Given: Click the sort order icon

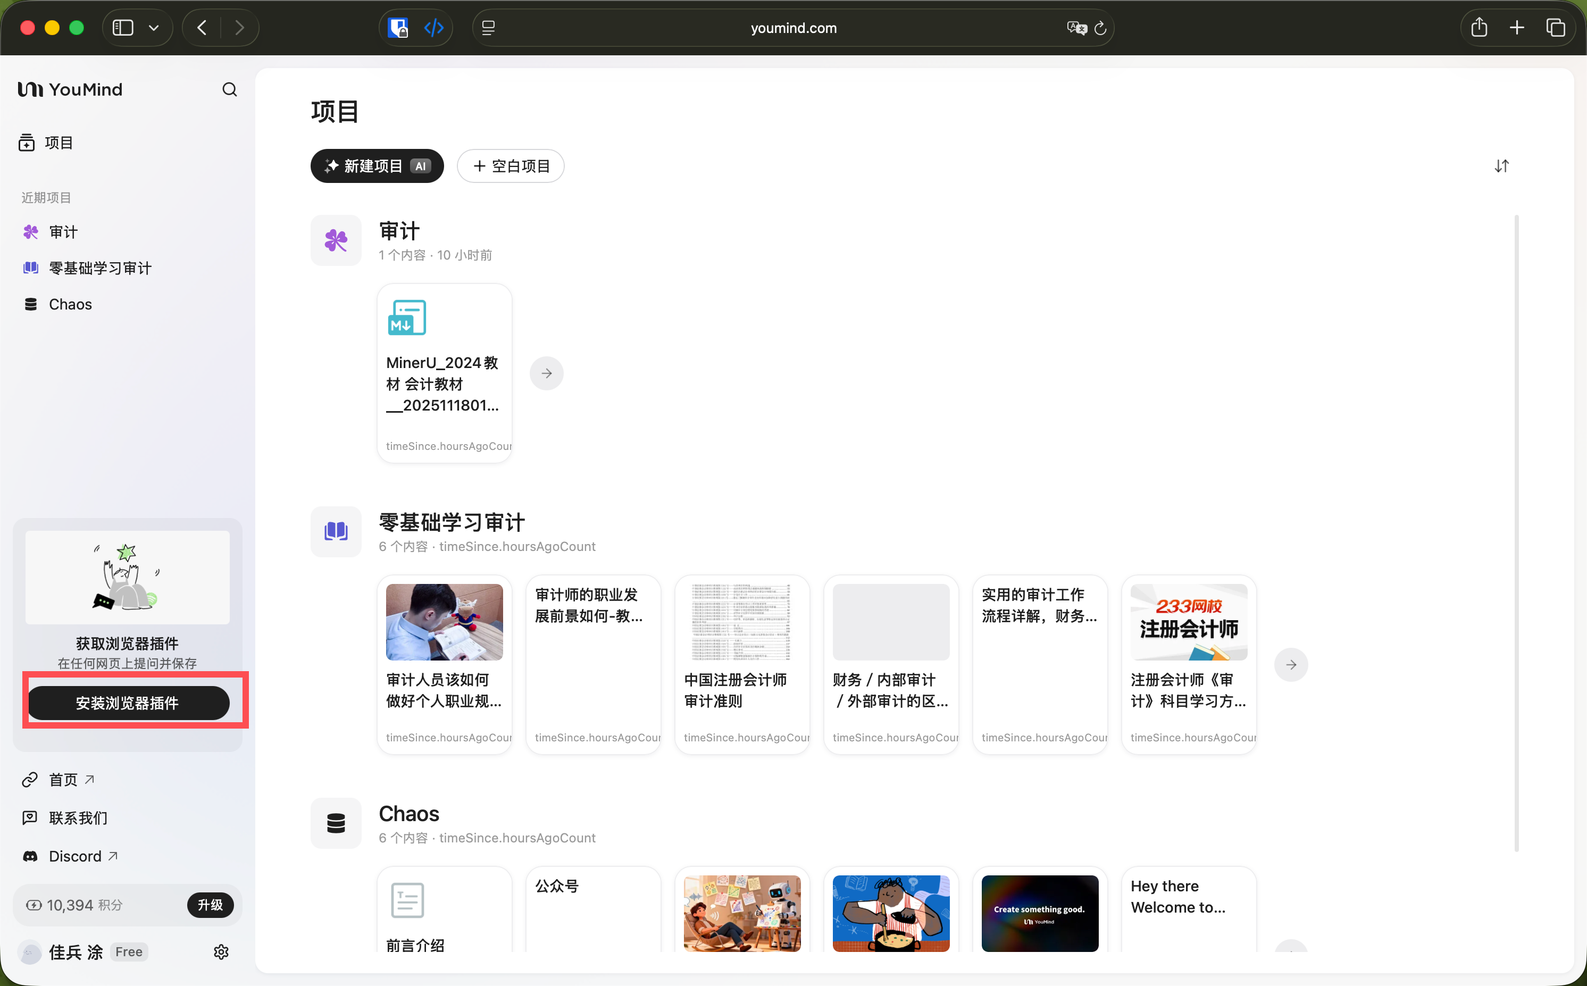Looking at the screenshot, I should tap(1501, 165).
